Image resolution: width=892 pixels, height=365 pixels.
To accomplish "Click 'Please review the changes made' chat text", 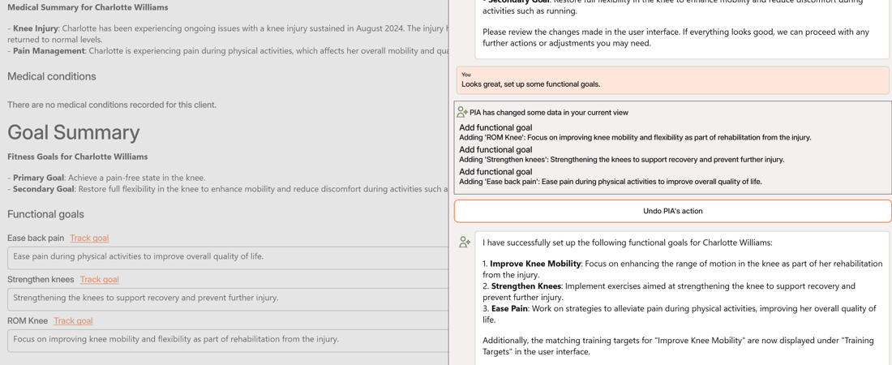I will [x=675, y=37].
